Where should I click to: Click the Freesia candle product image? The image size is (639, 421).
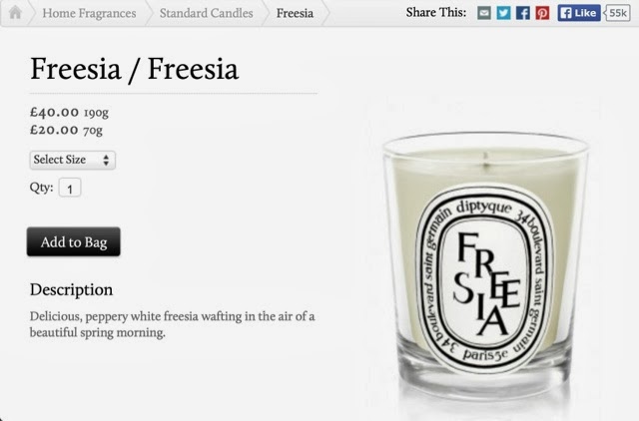[x=485, y=266]
